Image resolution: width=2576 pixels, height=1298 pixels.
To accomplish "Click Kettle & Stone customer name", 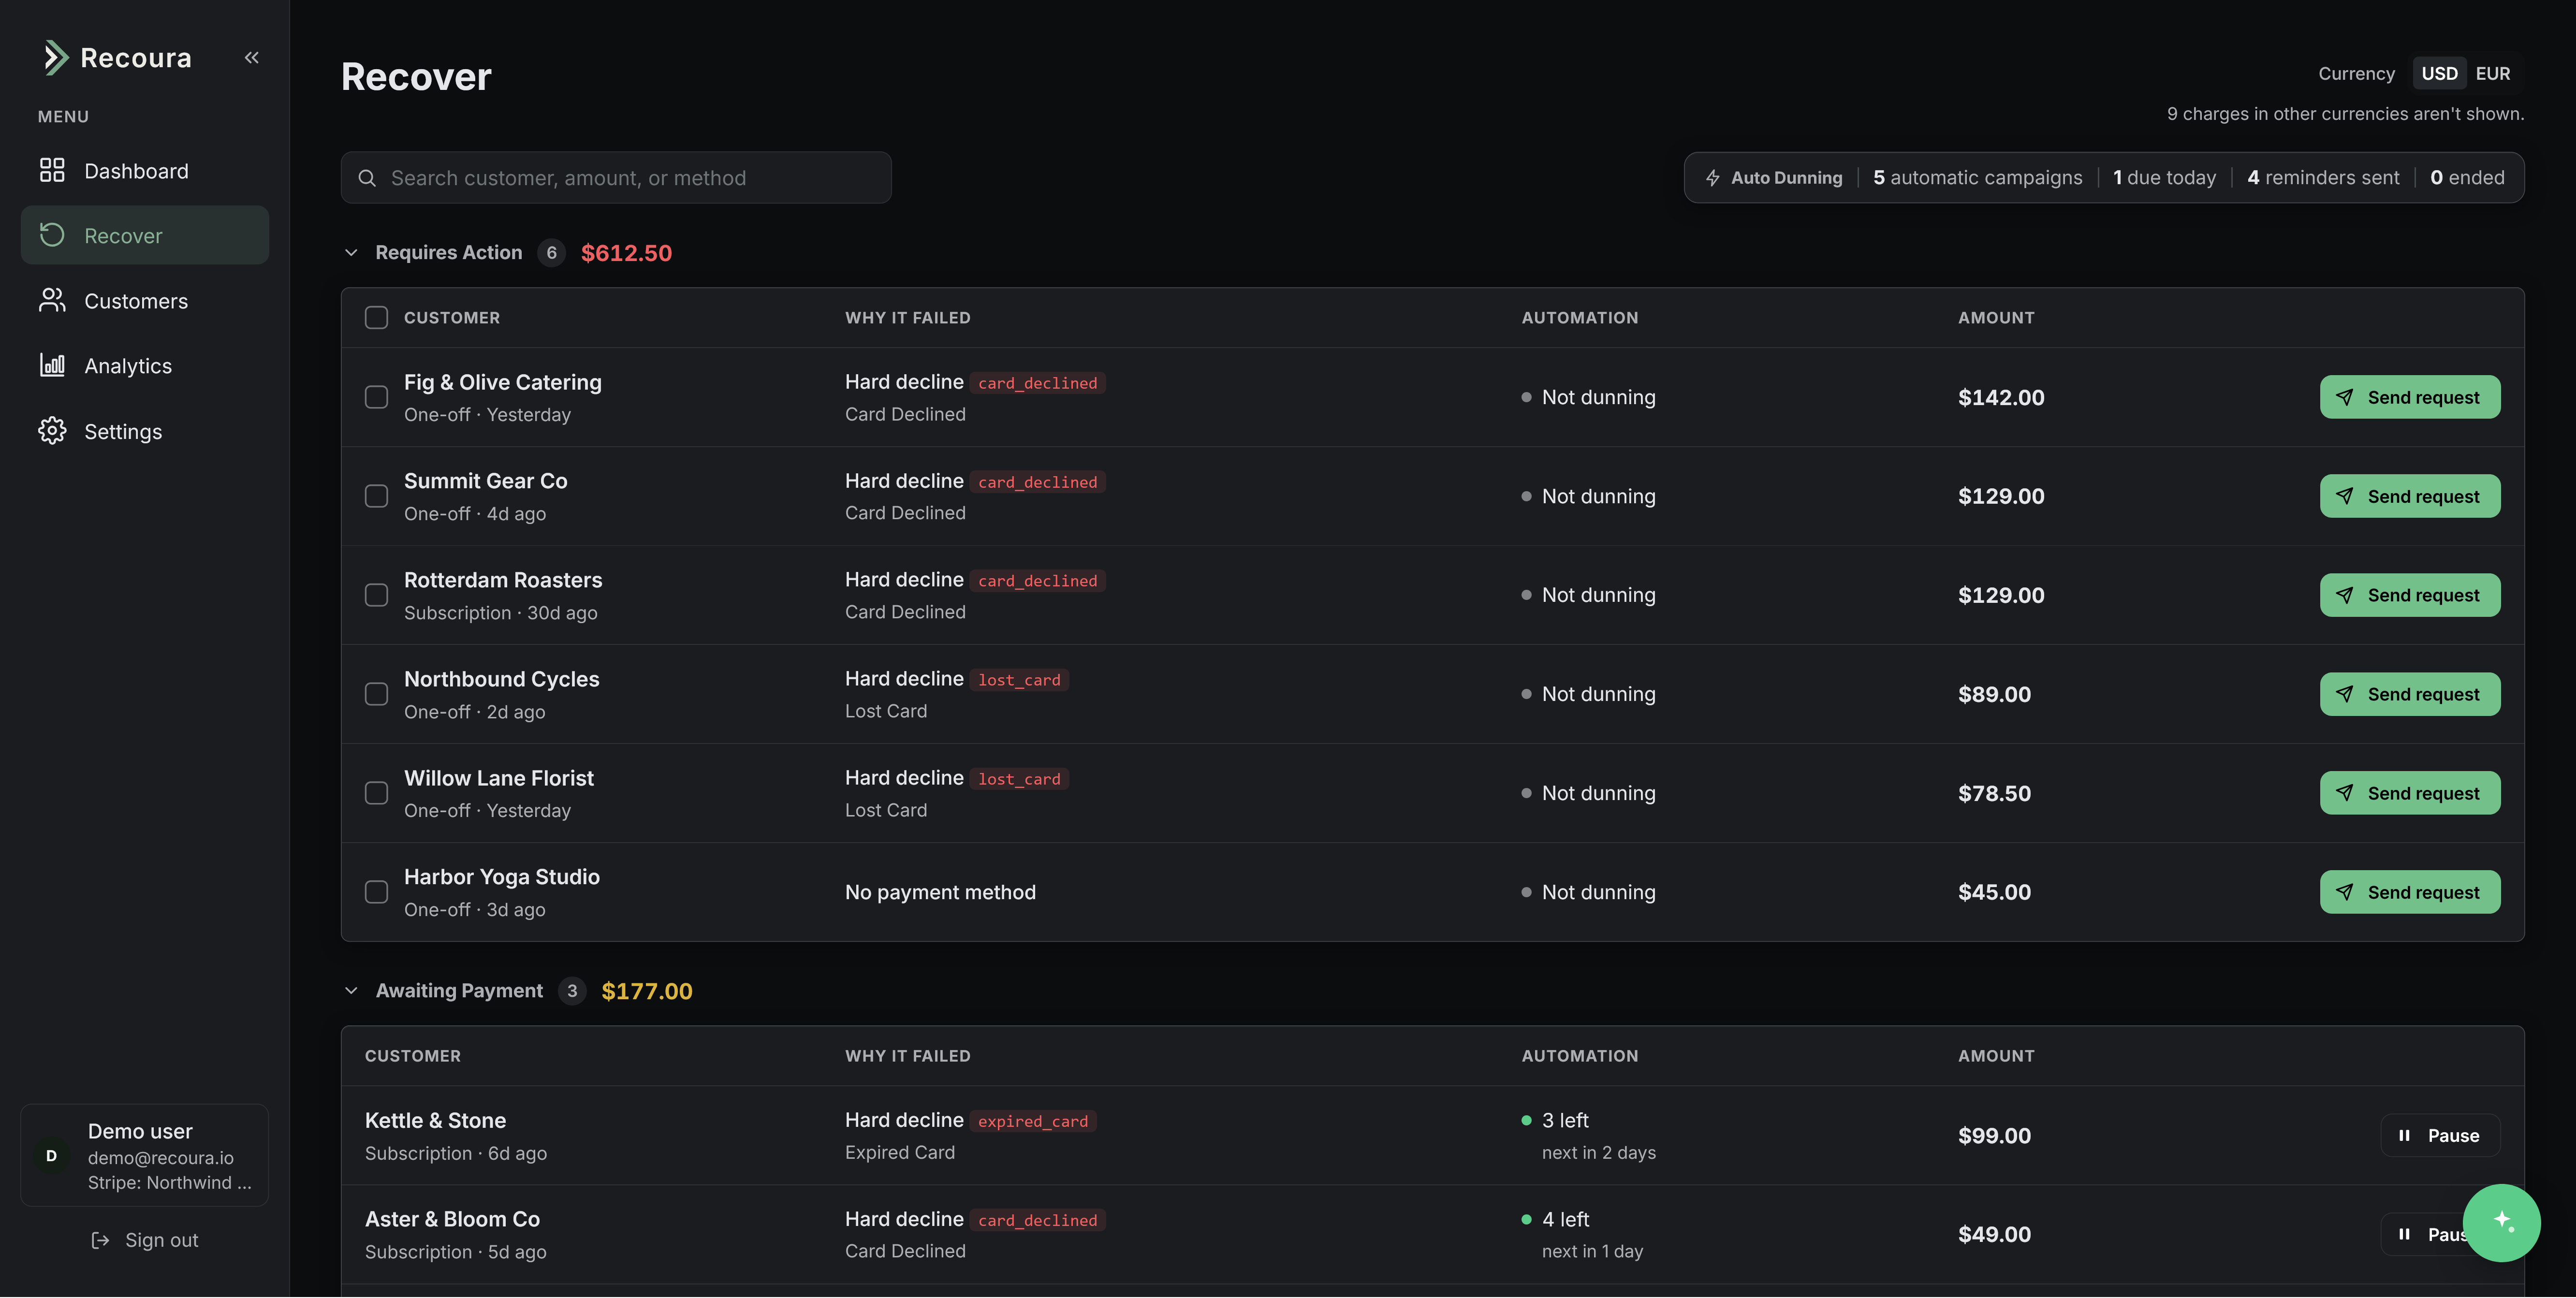I will (435, 1120).
